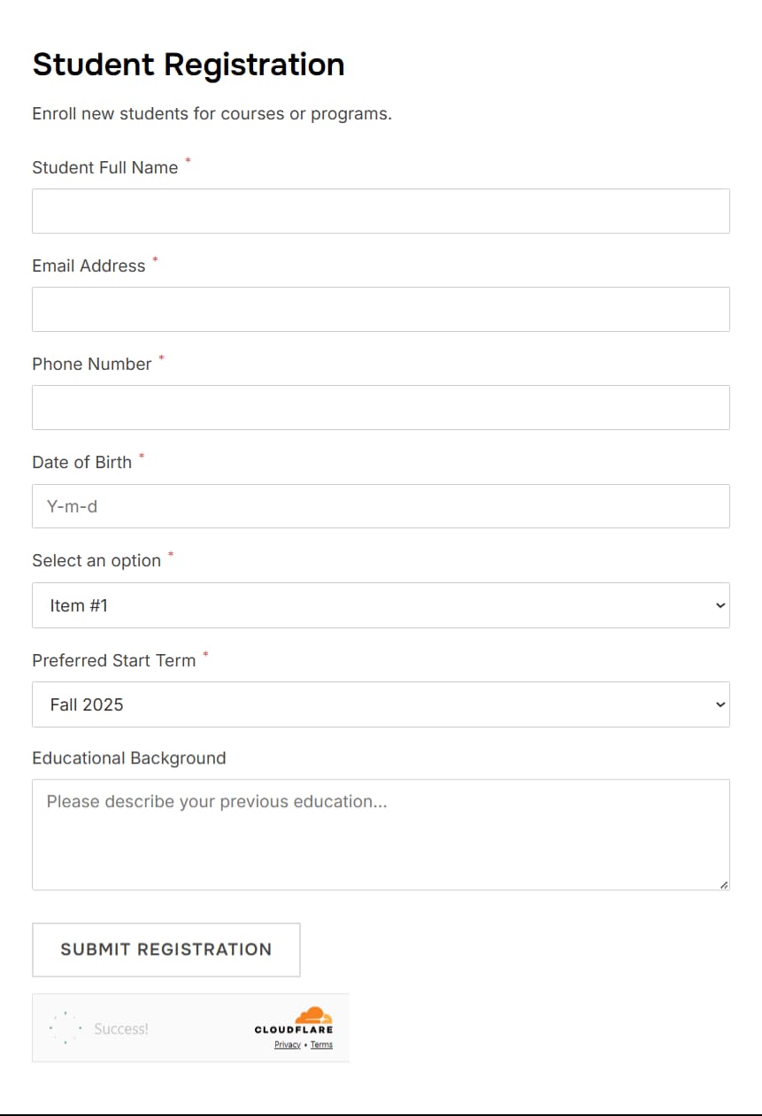Open the Preferred Start Term dropdown
762x1116 pixels.
381,704
